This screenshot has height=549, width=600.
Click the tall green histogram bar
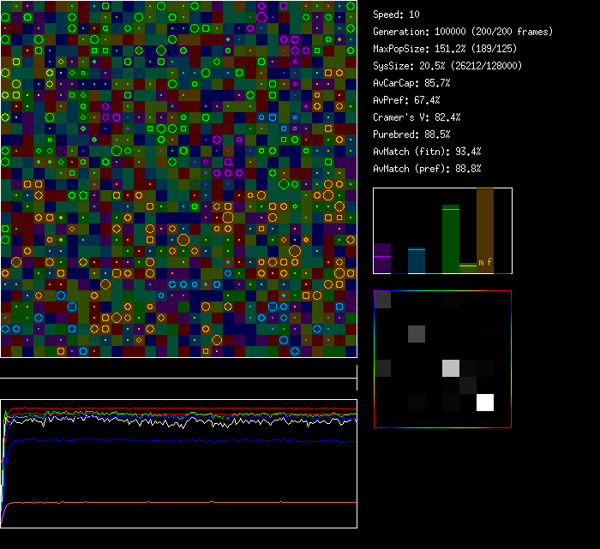[x=451, y=240]
